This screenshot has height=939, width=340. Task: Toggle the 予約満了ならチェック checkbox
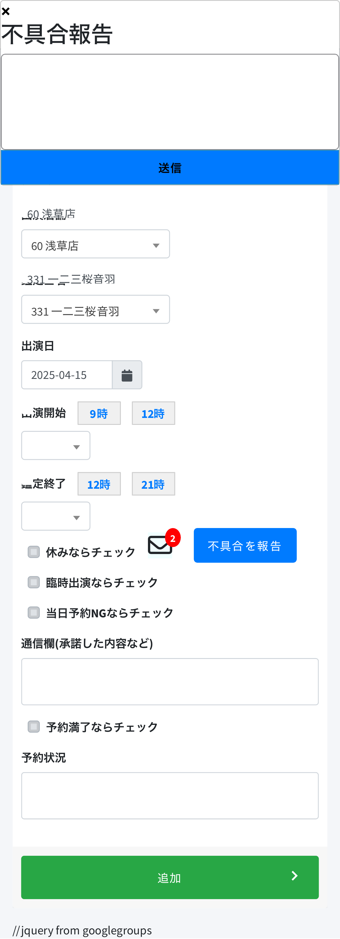(x=34, y=727)
